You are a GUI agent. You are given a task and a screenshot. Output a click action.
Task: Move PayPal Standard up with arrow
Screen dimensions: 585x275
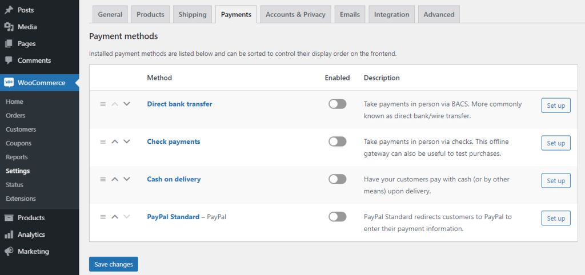tap(115, 217)
